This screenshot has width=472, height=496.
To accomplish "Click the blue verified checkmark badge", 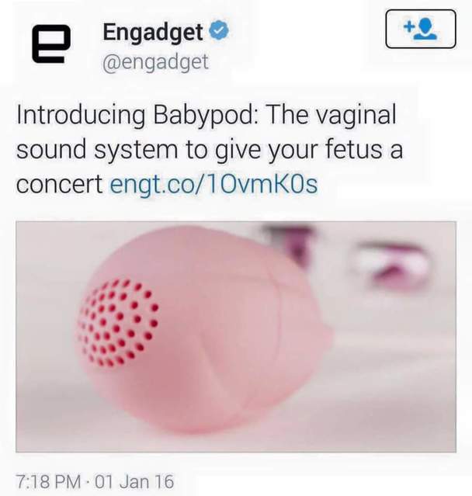I will tap(219, 31).
